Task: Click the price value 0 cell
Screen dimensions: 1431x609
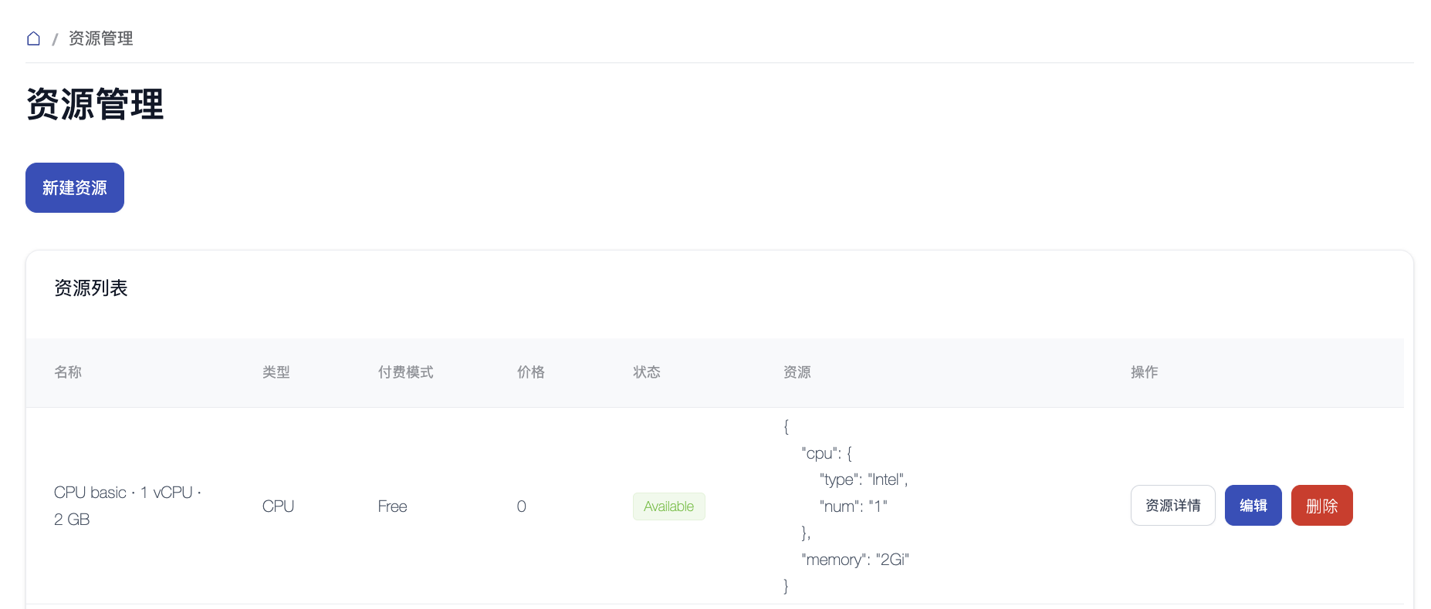Action: pos(522,506)
